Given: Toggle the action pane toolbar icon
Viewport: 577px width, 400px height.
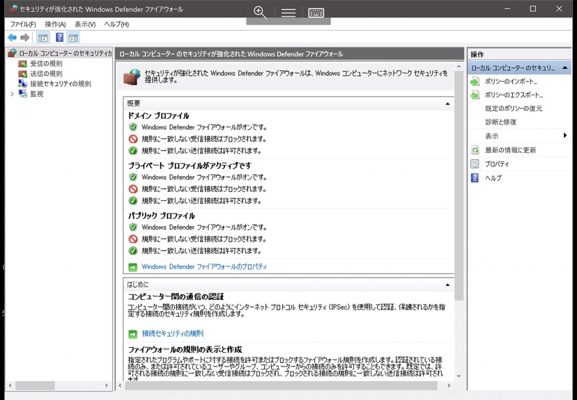Looking at the screenshot, I should tap(74, 38).
